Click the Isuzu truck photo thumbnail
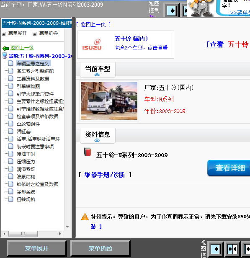Viewport: 250px width, 258px height. pyautogui.click(x=109, y=101)
